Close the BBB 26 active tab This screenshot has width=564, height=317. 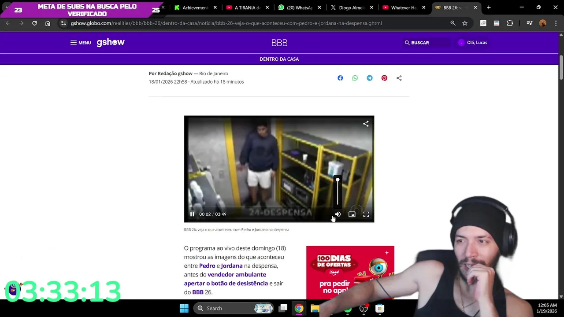(x=475, y=7)
